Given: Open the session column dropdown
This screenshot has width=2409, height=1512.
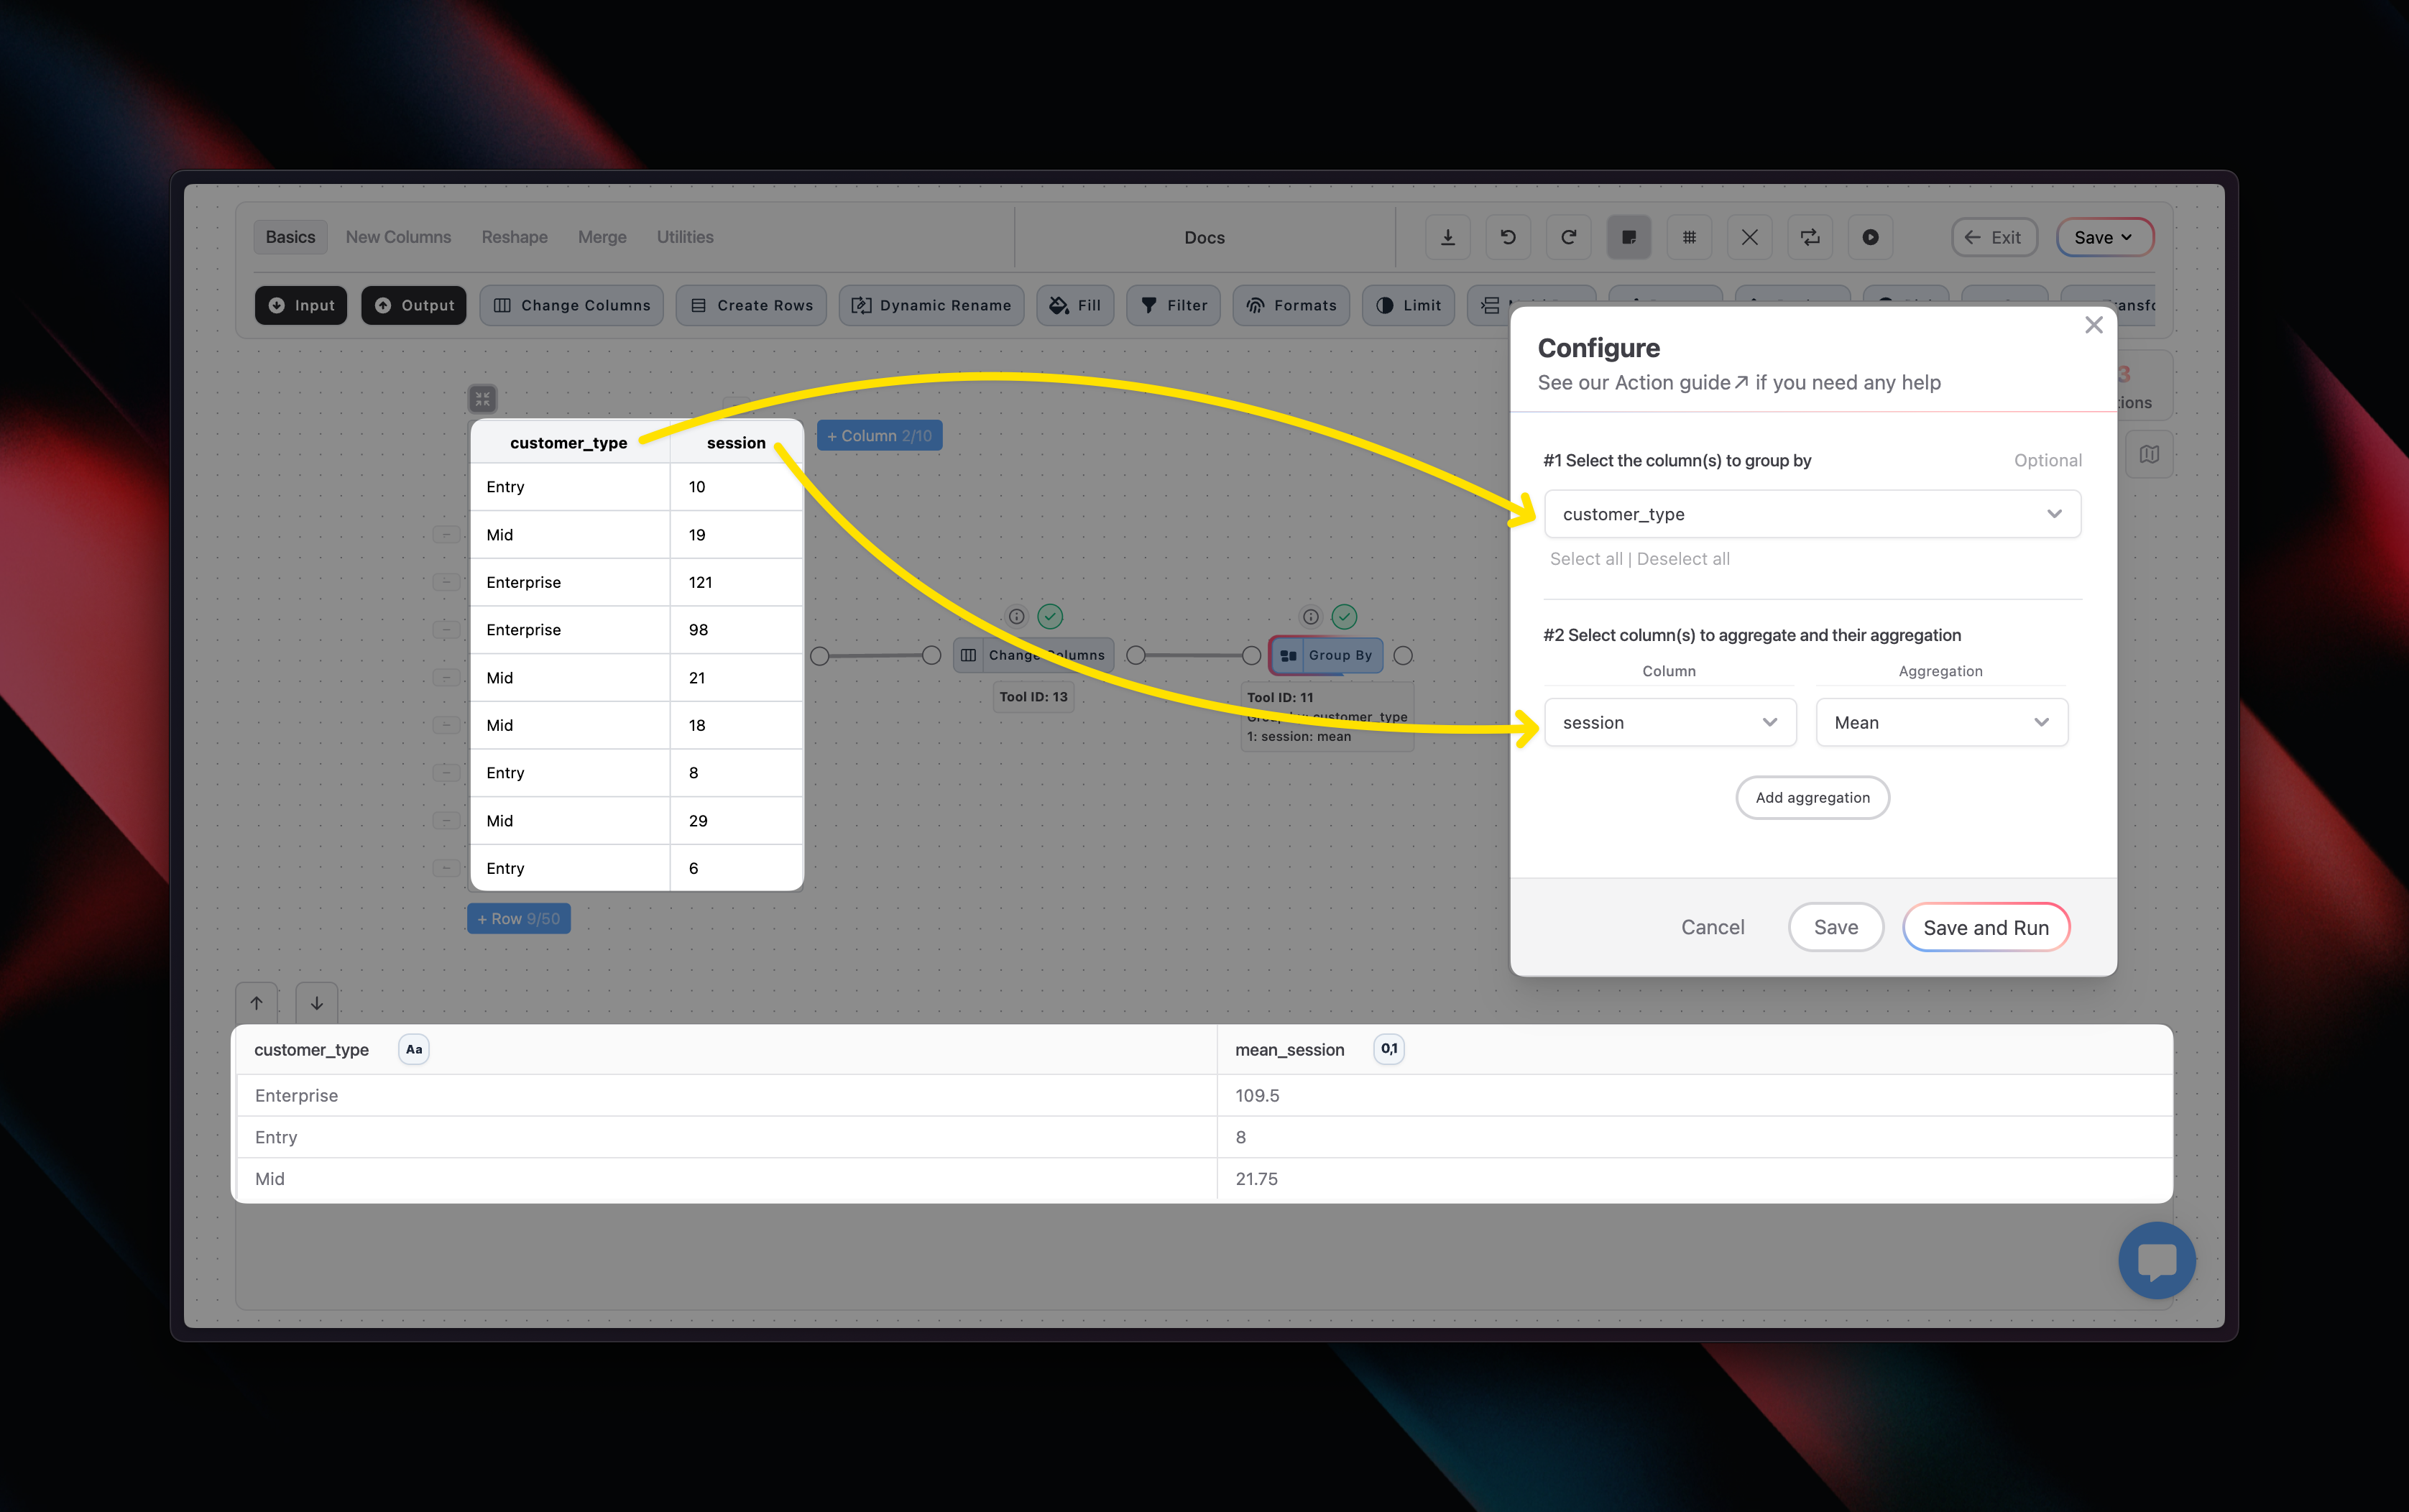Looking at the screenshot, I should pos(1670,722).
